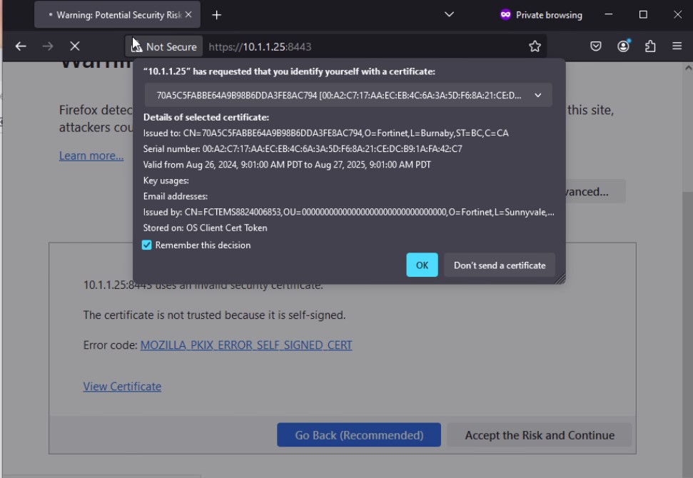Uncheck Remember this decision
693x478 pixels.
[x=147, y=245]
